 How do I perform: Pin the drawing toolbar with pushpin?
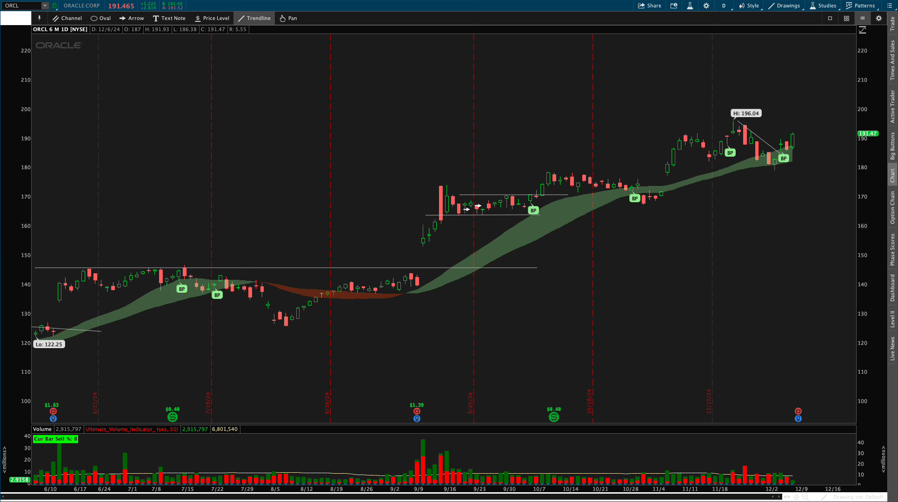point(40,18)
